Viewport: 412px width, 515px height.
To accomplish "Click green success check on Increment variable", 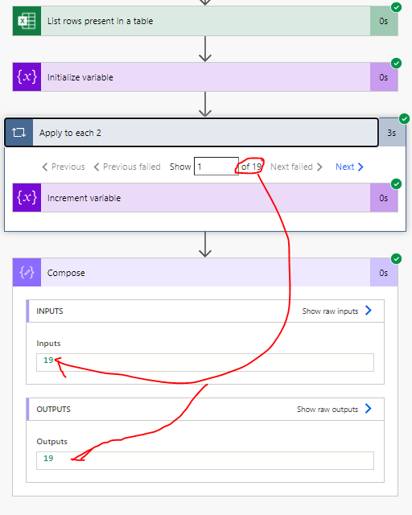I will (396, 184).
